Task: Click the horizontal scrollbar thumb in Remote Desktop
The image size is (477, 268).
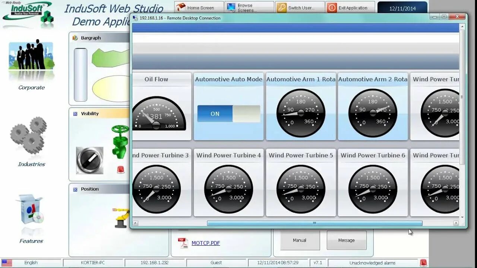Action: (x=315, y=223)
